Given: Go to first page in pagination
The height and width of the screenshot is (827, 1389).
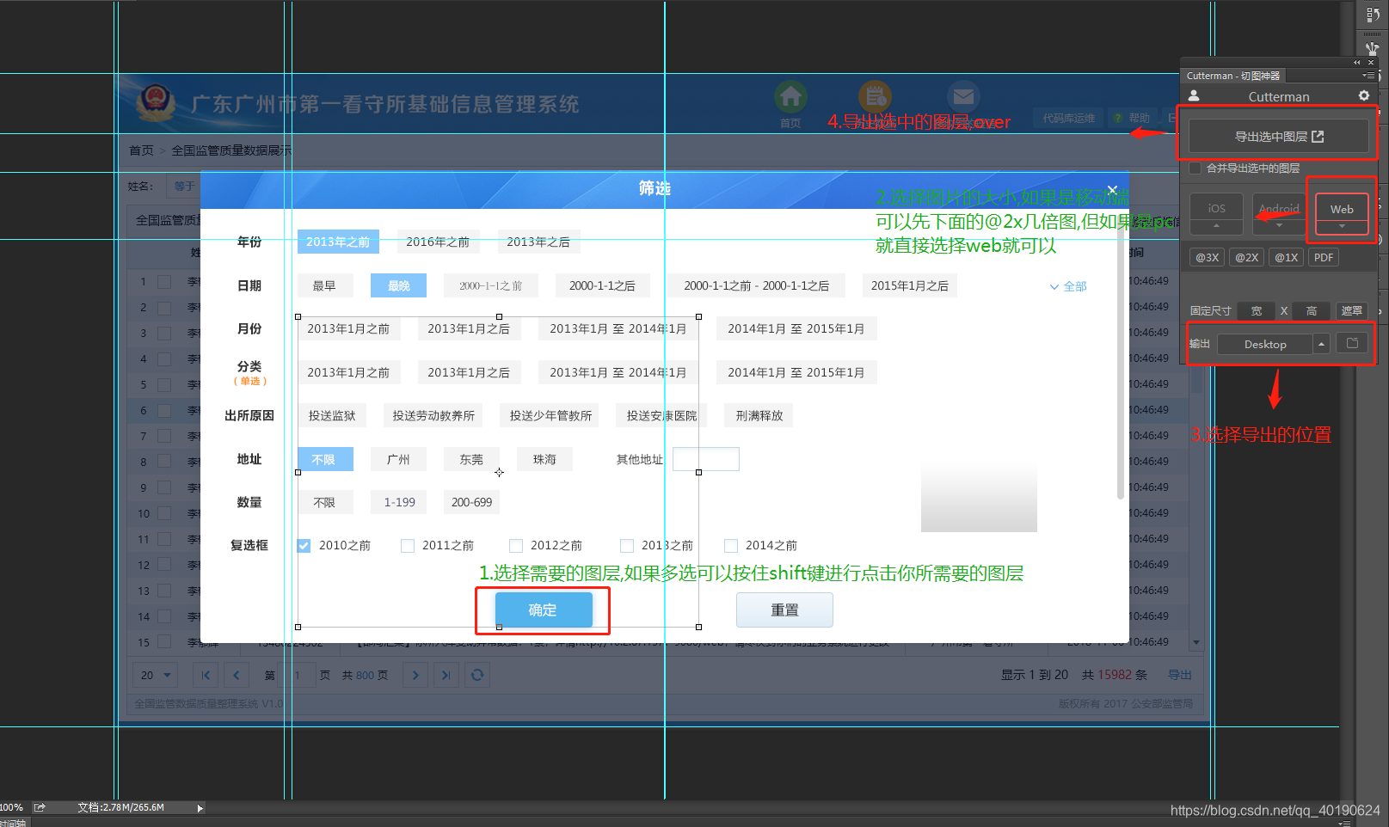Looking at the screenshot, I should [x=206, y=675].
